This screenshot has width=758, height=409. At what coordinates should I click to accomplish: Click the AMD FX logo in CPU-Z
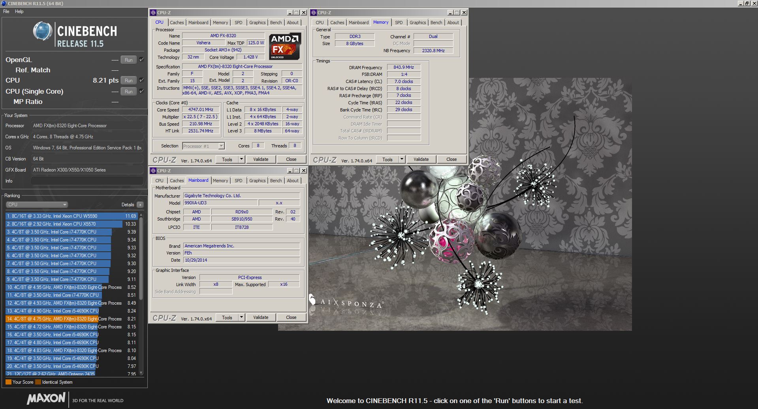[x=285, y=46]
